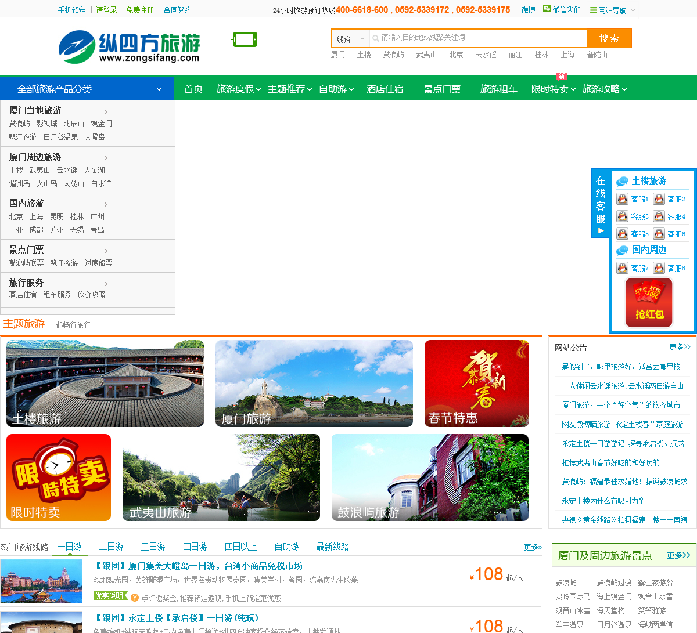Open the 自助游 dropdown menu
Viewport: 697px width, 633px height.
[336, 89]
